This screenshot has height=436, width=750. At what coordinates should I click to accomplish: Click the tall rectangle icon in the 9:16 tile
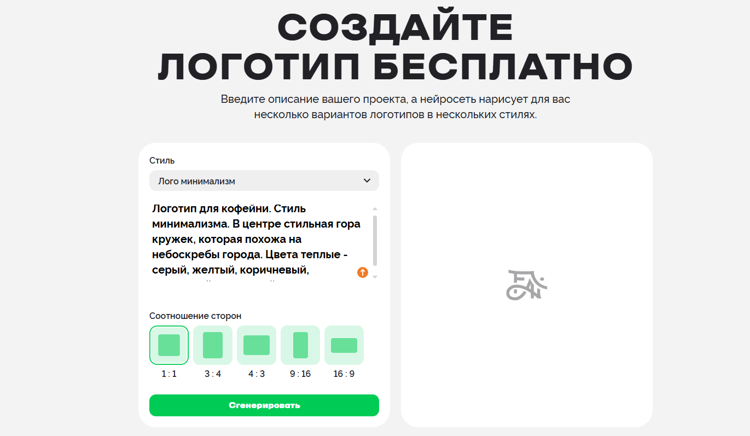tap(300, 345)
